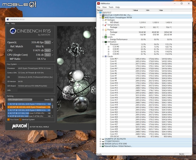This screenshot has height=160, width=196.
Task: Click the Cinebench R15 title bar icon
Action: (8, 19)
